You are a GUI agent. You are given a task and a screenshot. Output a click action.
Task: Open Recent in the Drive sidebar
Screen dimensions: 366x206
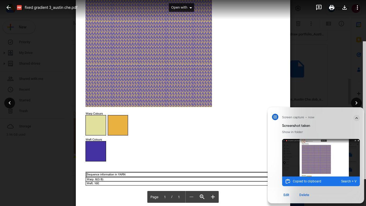pos(24,90)
